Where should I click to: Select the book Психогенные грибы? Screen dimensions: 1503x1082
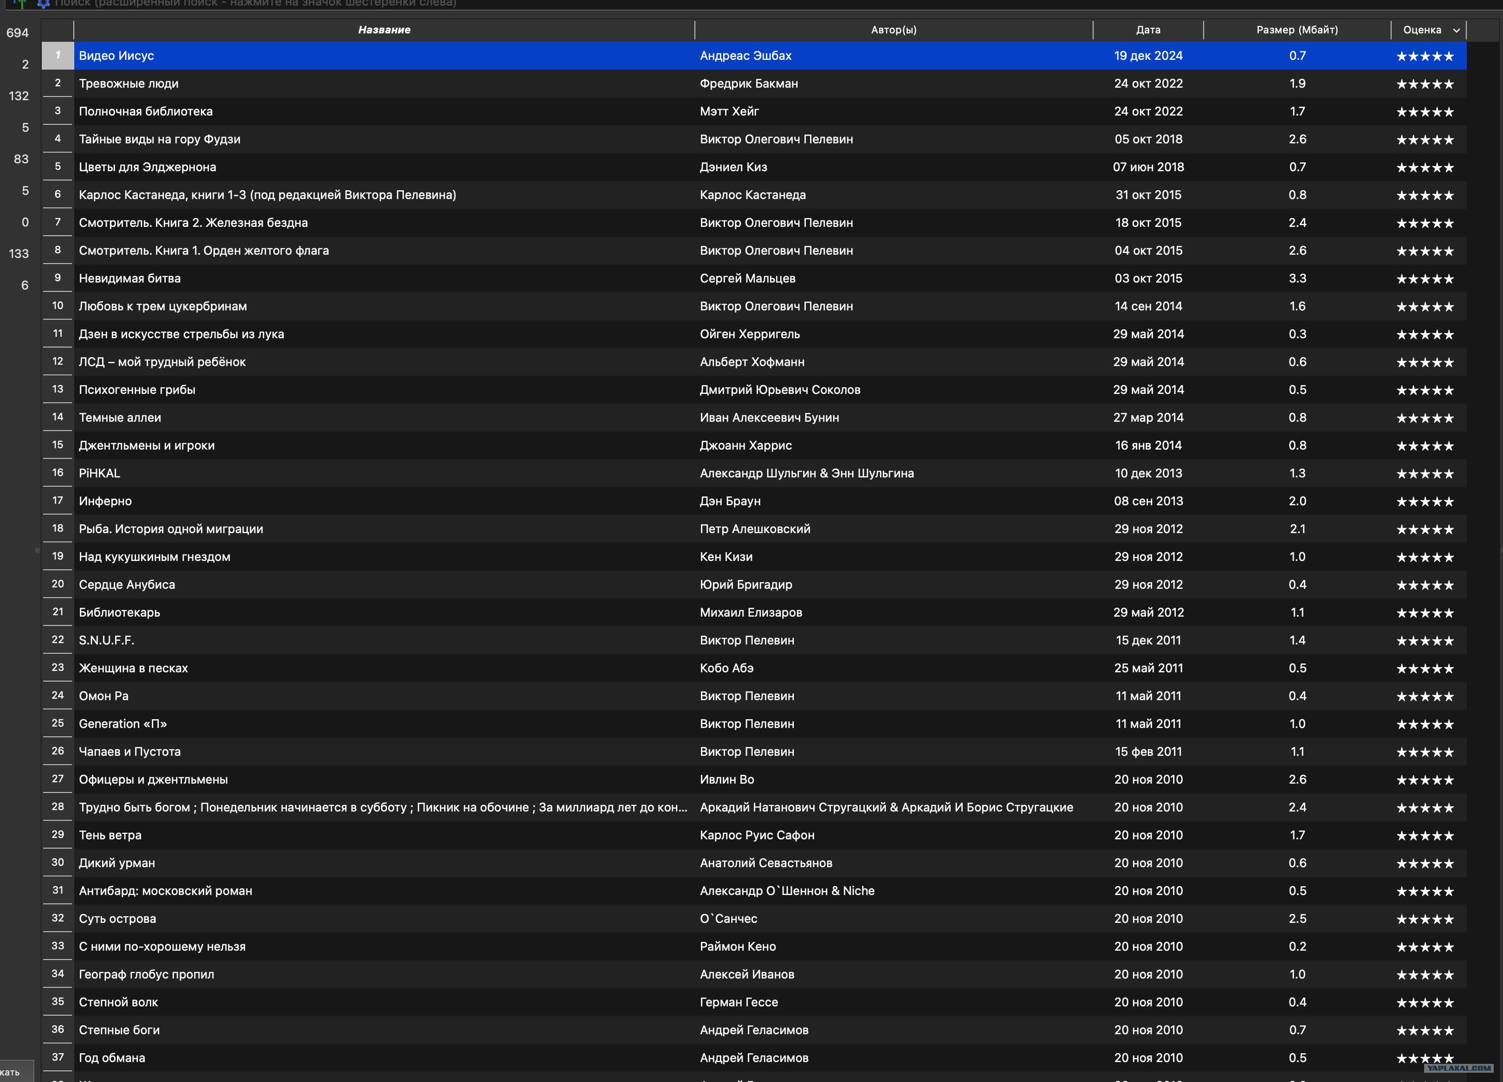tap(136, 390)
